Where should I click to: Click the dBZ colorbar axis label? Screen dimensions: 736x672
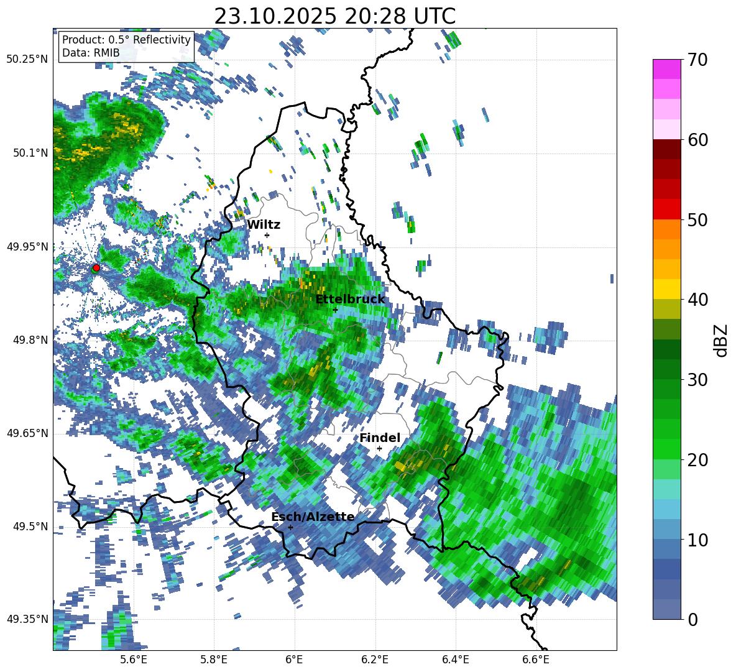[x=722, y=340]
